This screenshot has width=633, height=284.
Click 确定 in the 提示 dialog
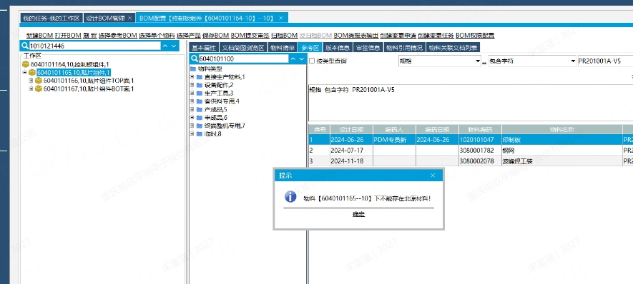pos(358,215)
